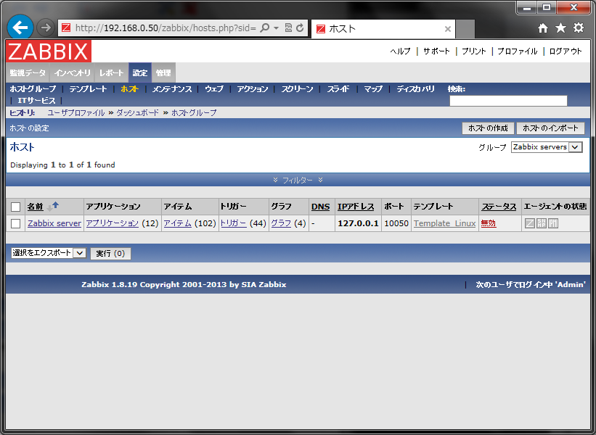Select the ホスト submenu item

coord(129,89)
